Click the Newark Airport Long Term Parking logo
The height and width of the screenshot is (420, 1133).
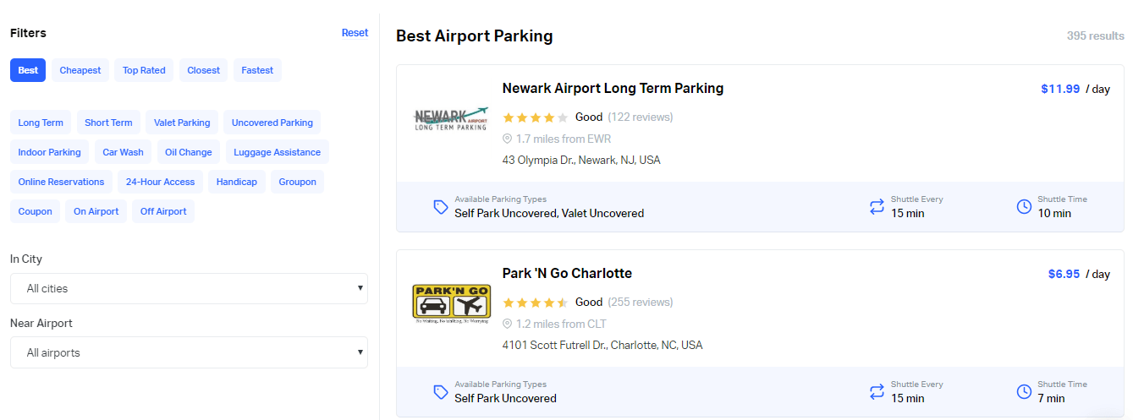click(451, 119)
